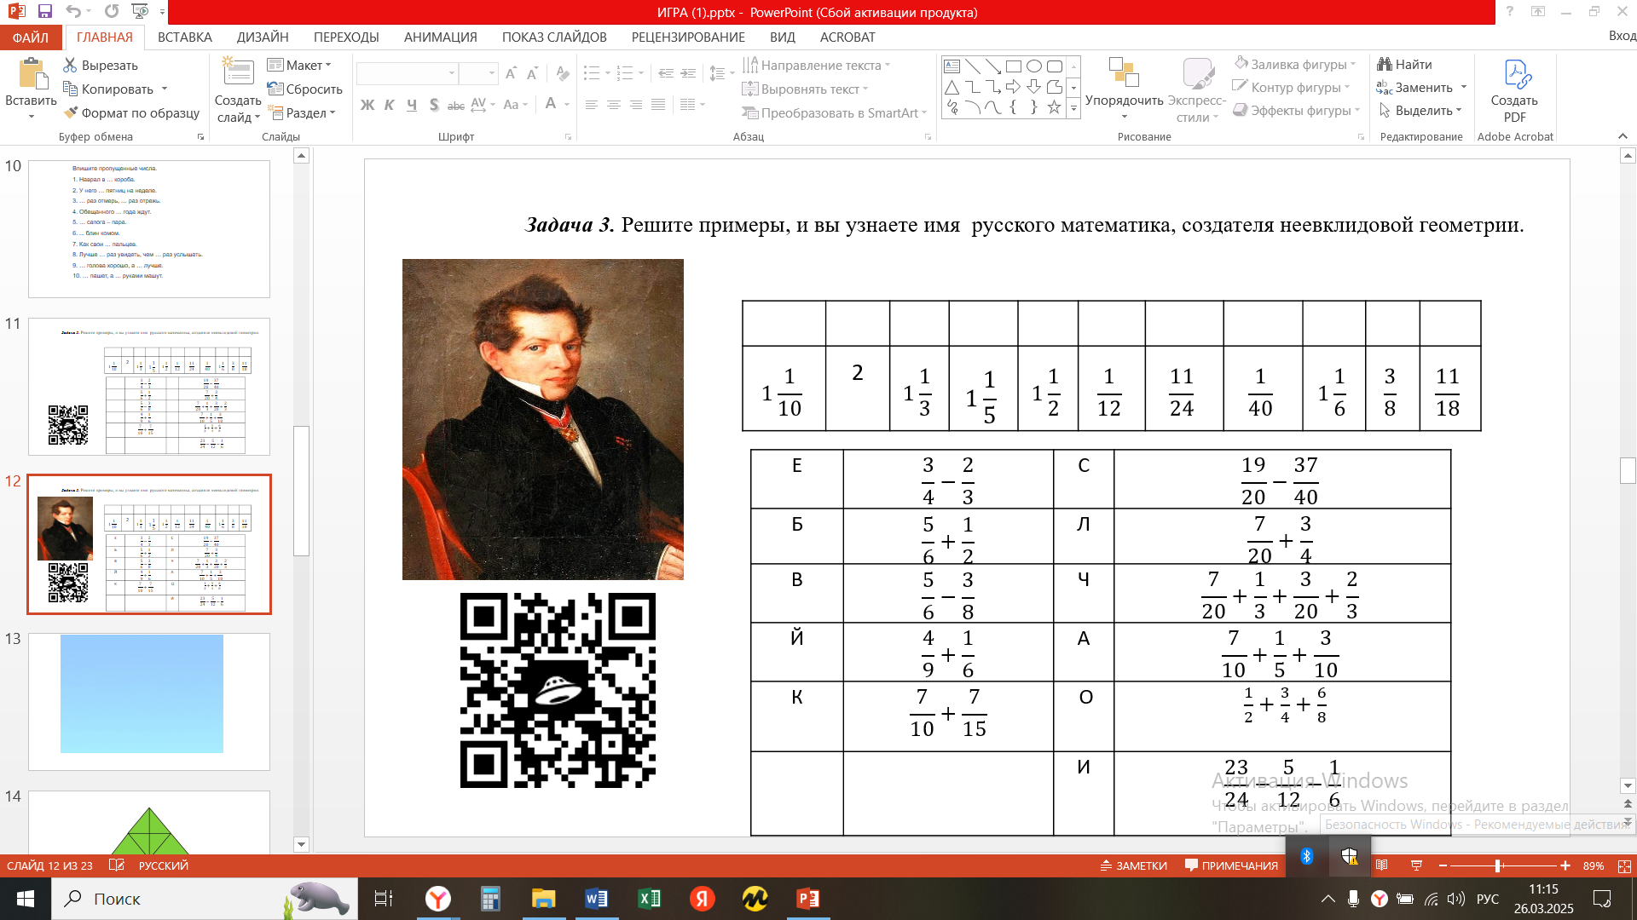Image resolution: width=1637 pixels, height=920 pixels.
Task: Open reading view icon in status bar
Action: tap(1382, 865)
